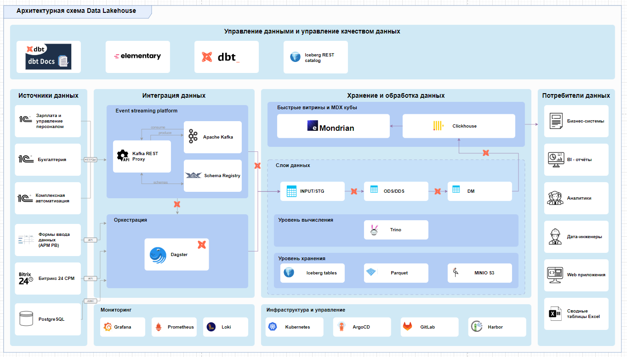Select the PostgreSQL database icon
The height and width of the screenshot is (357, 627).
coord(27,318)
